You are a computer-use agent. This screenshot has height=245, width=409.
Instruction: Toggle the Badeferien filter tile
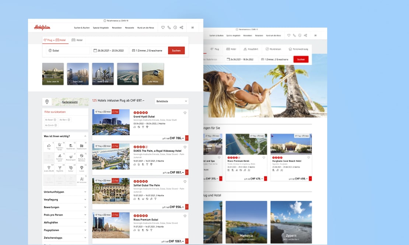(71, 146)
